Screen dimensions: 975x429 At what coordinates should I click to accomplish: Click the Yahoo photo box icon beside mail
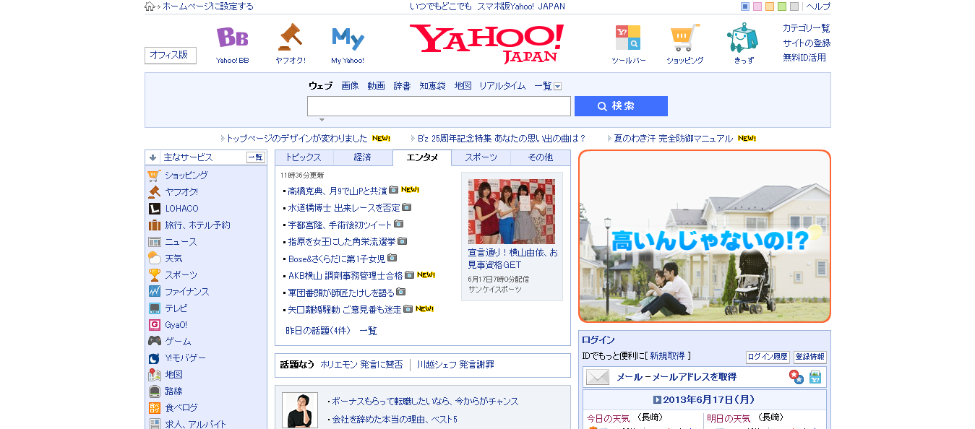(815, 377)
